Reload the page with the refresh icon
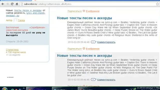 (x=12, y=4)
